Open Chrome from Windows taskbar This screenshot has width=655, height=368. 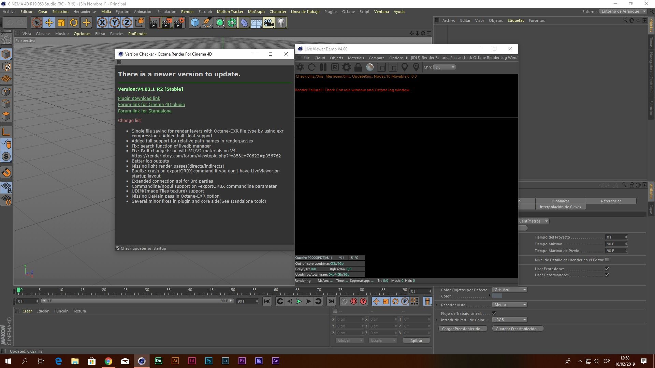[108, 361]
